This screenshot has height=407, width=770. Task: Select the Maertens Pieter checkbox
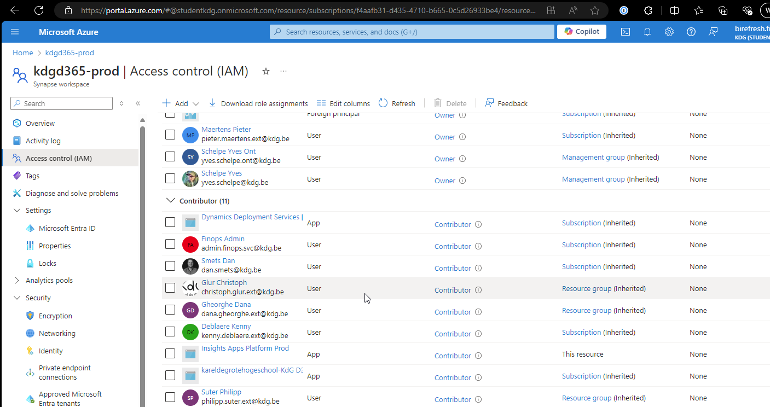(170, 135)
